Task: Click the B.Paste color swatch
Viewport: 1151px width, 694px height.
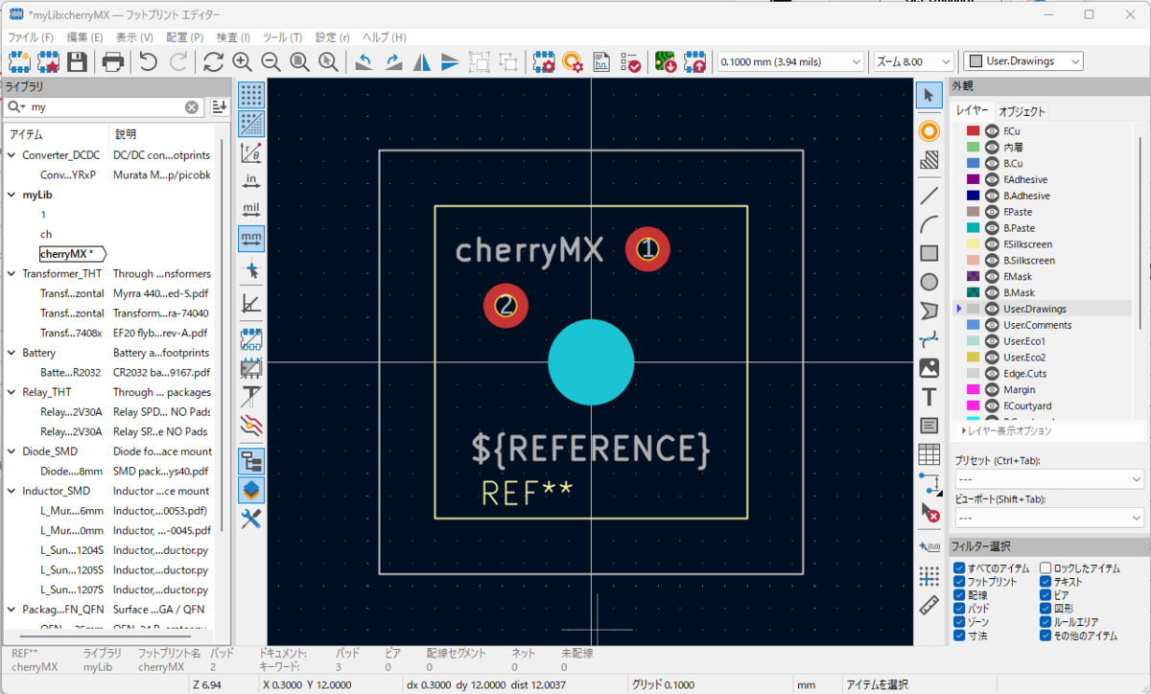Action: (x=973, y=228)
